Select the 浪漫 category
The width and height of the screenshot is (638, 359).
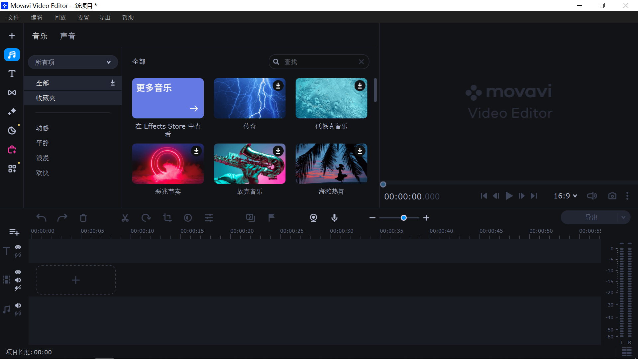click(43, 158)
